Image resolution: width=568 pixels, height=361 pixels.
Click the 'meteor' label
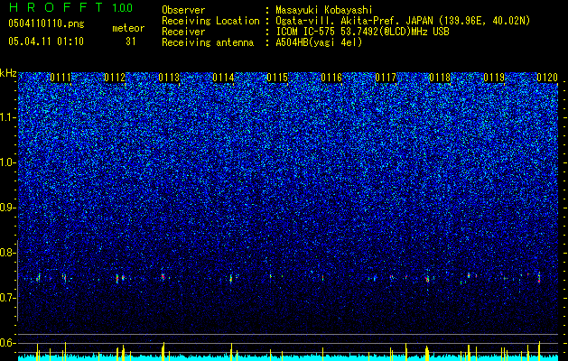[128, 28]
